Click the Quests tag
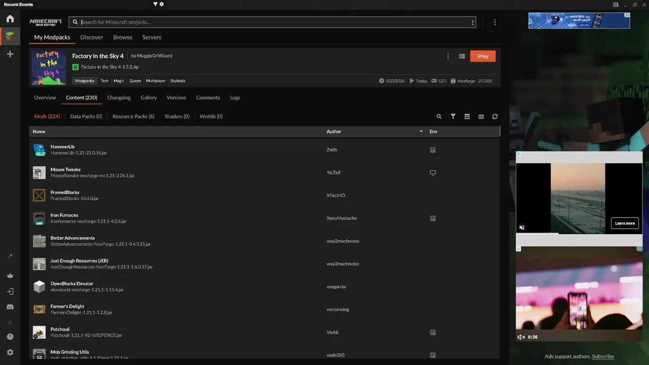The height and width of the screenshot is (365, 649). pyautogui.click(x=135, y=81)
